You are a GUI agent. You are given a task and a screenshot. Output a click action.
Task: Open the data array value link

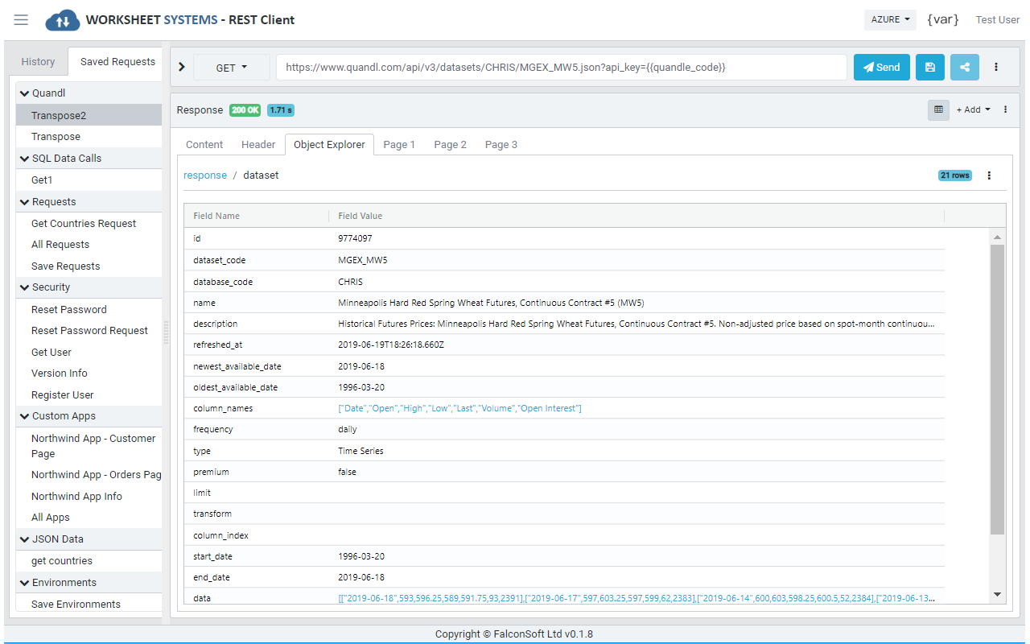(637, 598)
